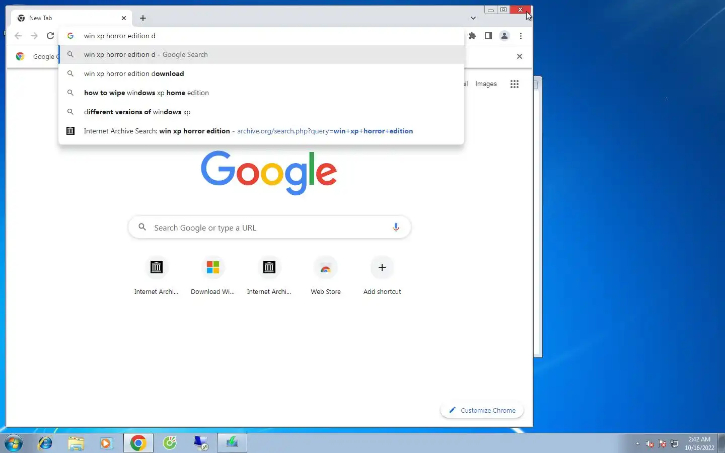Open Windows Media Player from taskbar

point(106,443)
